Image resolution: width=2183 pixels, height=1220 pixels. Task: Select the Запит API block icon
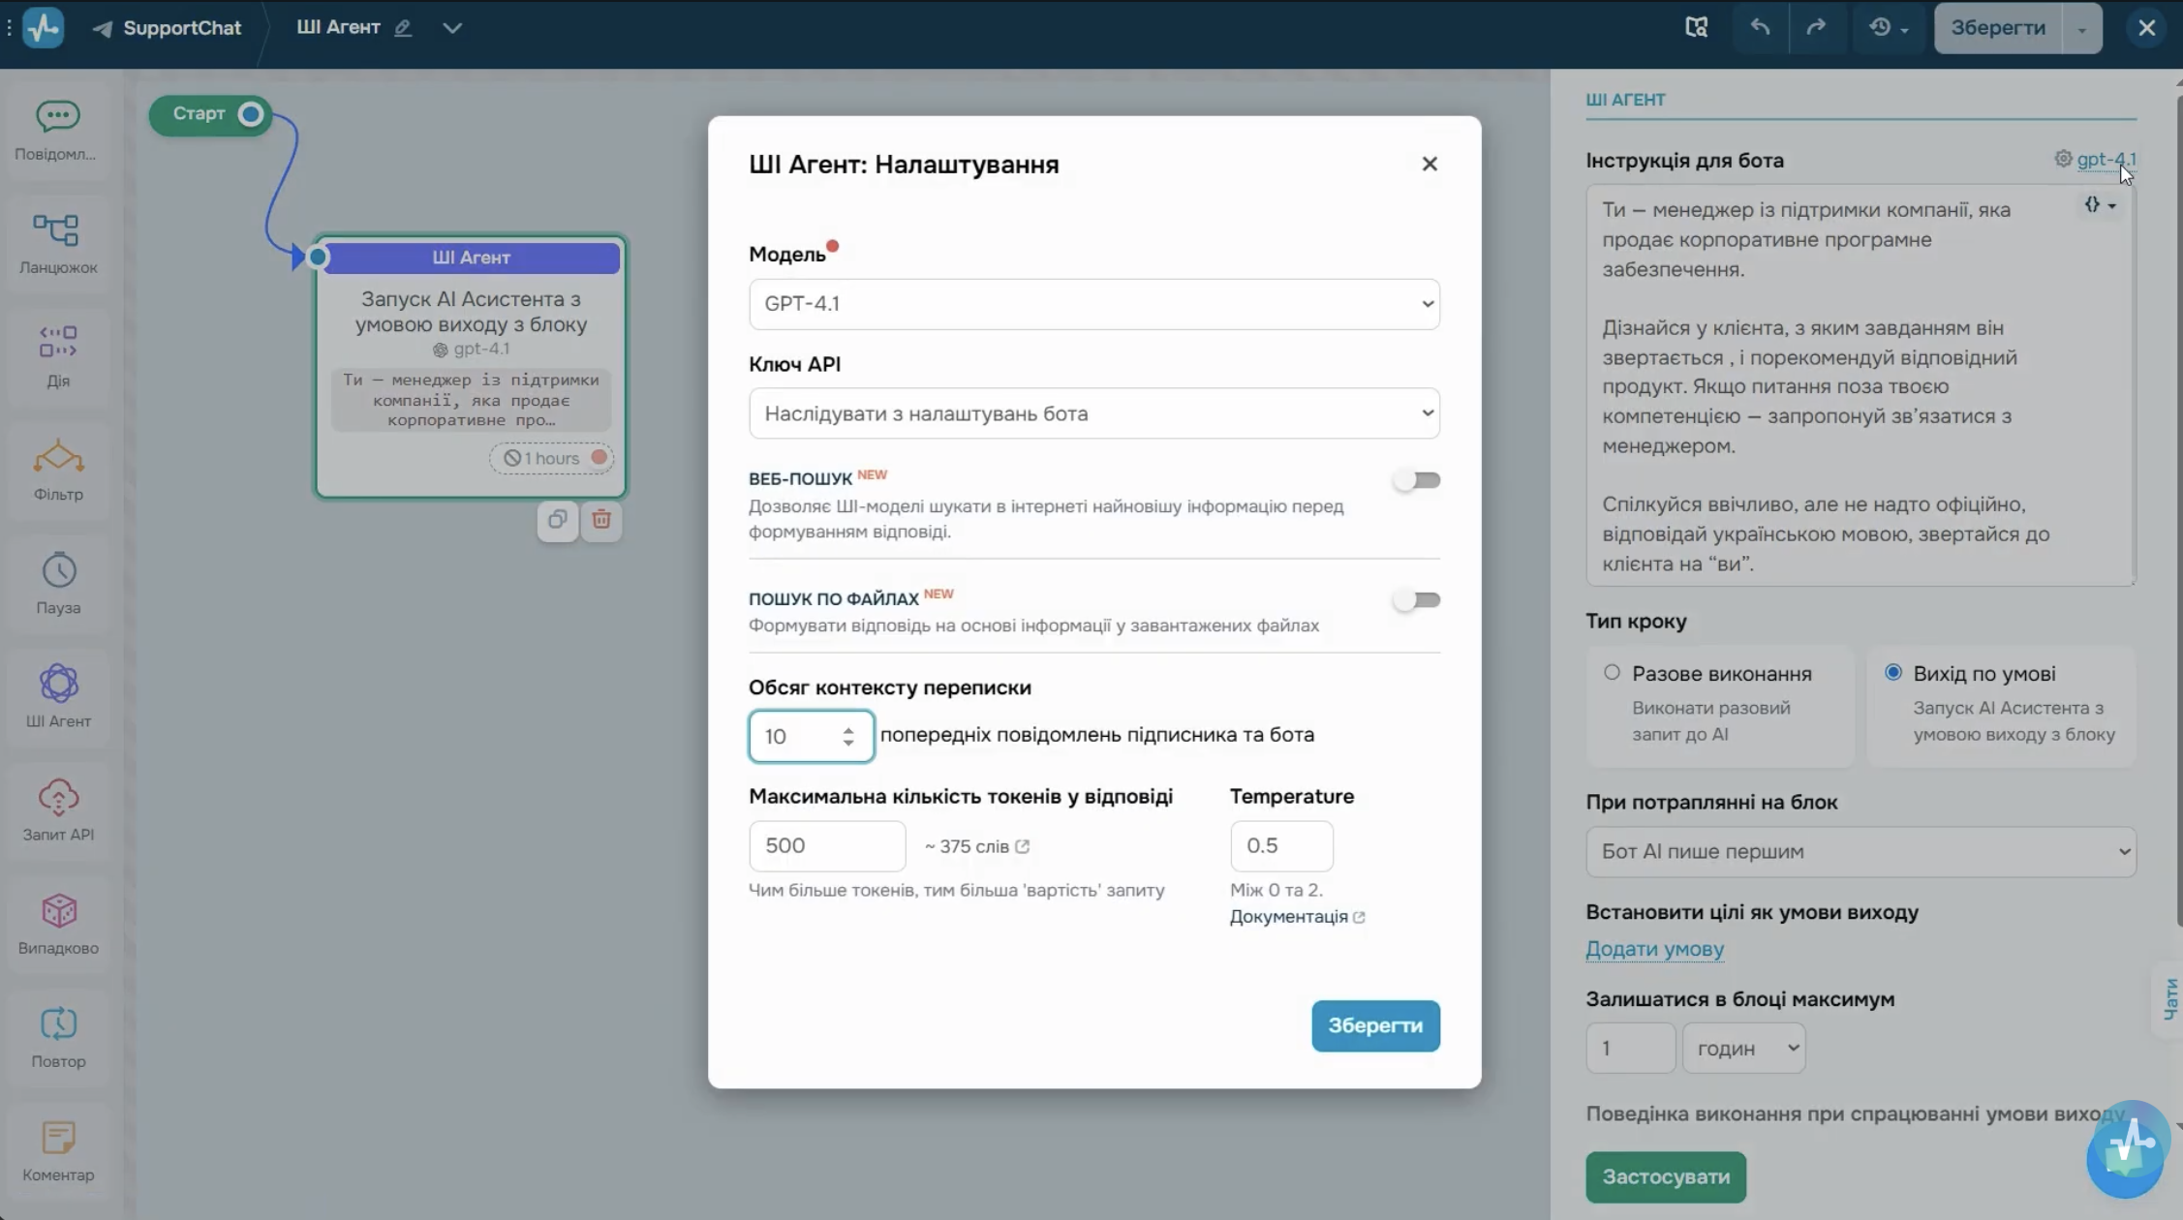click(x=58, y=797)
